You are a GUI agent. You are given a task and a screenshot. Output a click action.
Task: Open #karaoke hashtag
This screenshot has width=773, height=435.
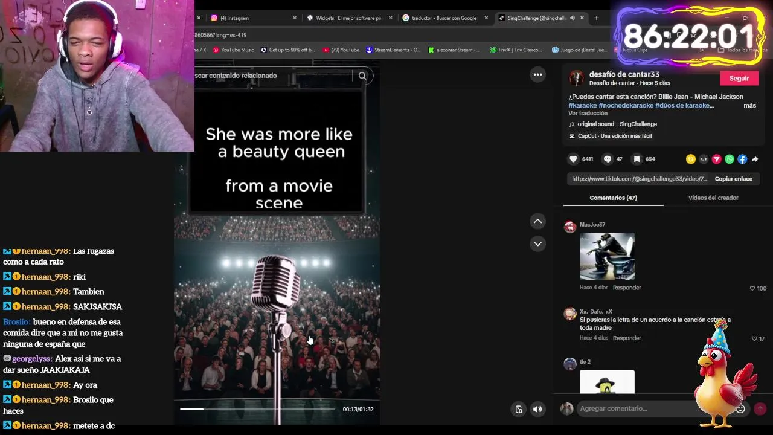[x=582, y=105]
